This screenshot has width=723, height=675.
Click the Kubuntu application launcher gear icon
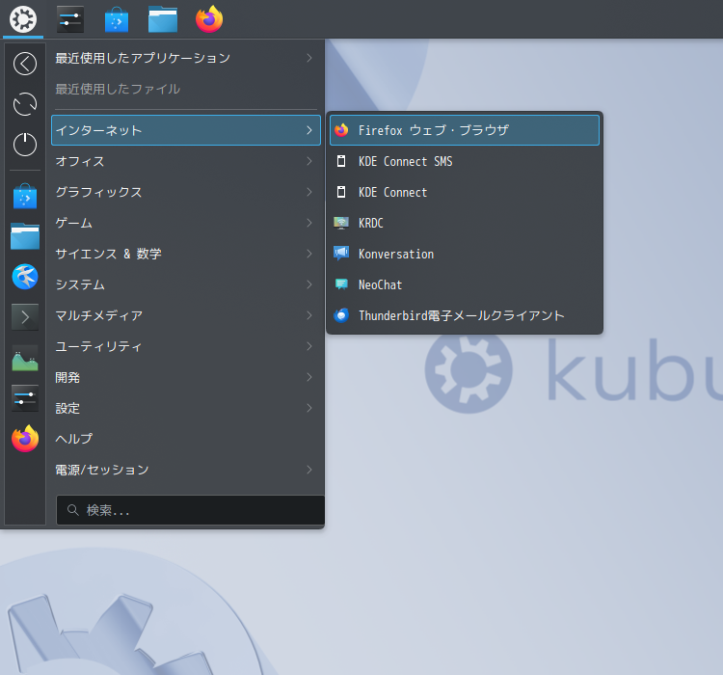pyautogui.click(x=23, y=19)
